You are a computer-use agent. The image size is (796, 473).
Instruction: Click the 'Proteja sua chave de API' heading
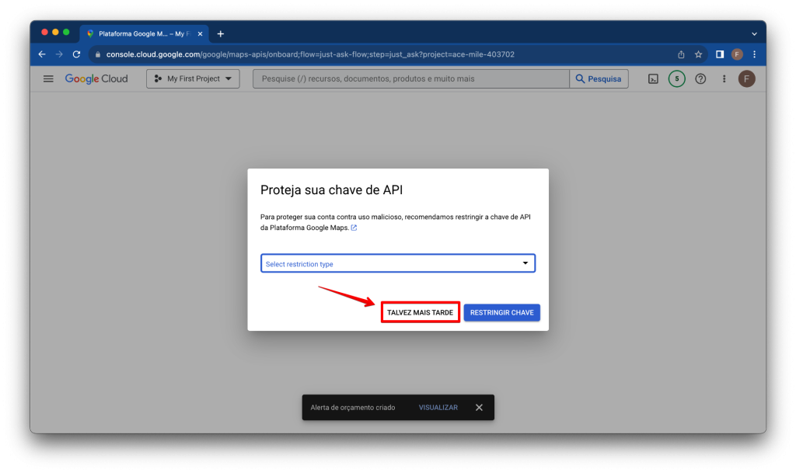click(331, 190)
